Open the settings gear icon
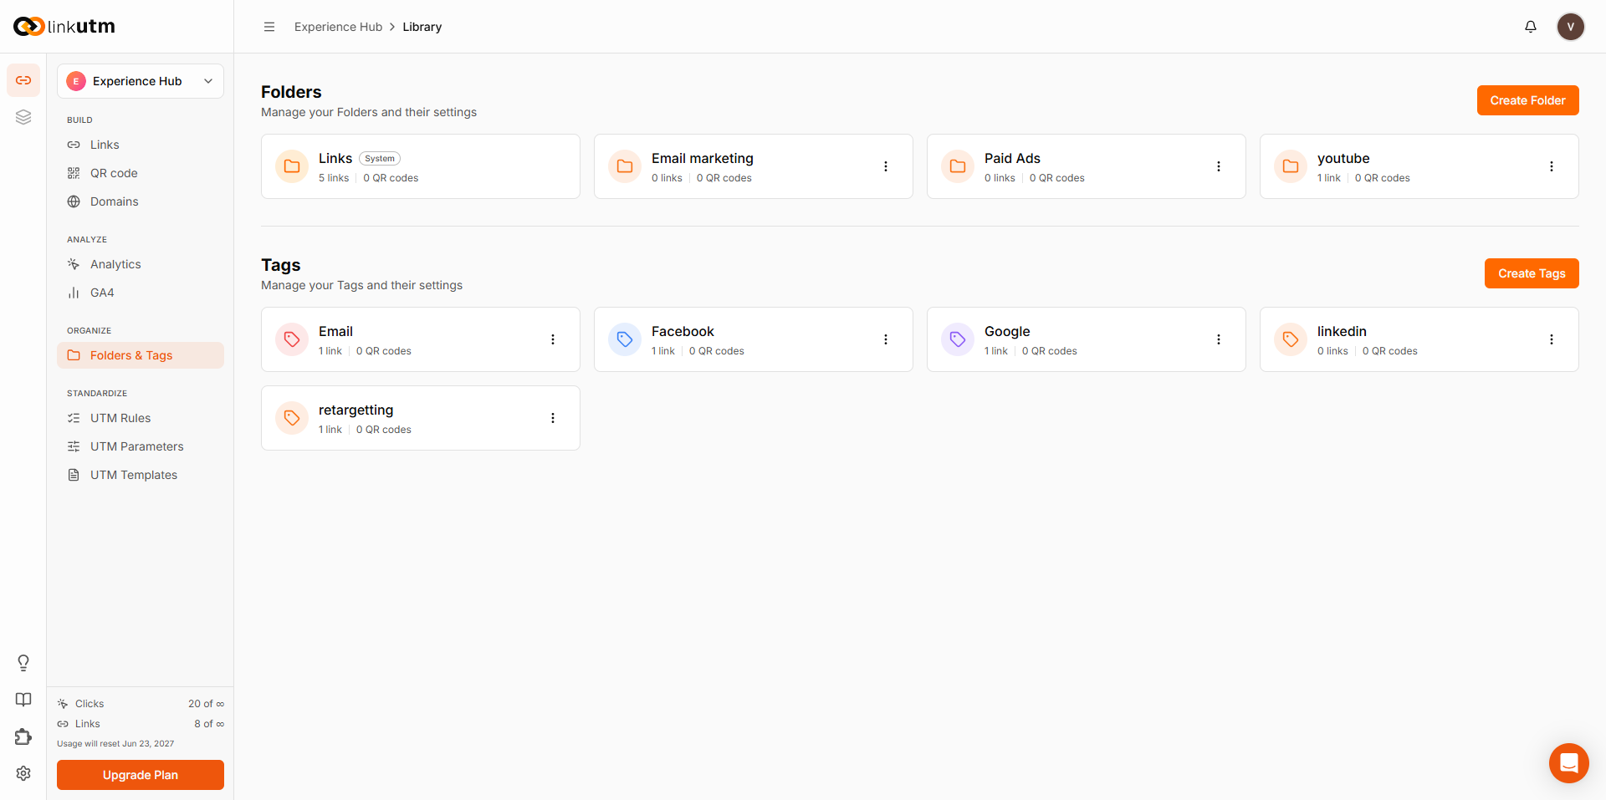1606x800 pixels. click(x=23, y=773)
